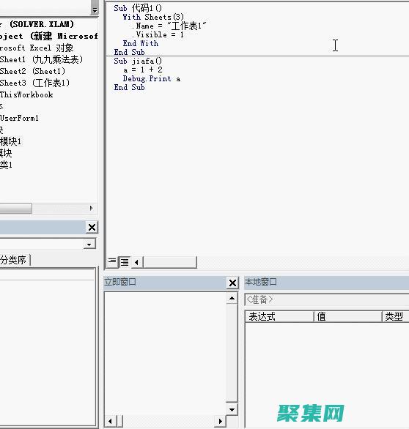The width and height of the screenshot is (409, 429).
Task: Click the line 'With Sheets(3)' in code
Action: (x=153, y=17)
